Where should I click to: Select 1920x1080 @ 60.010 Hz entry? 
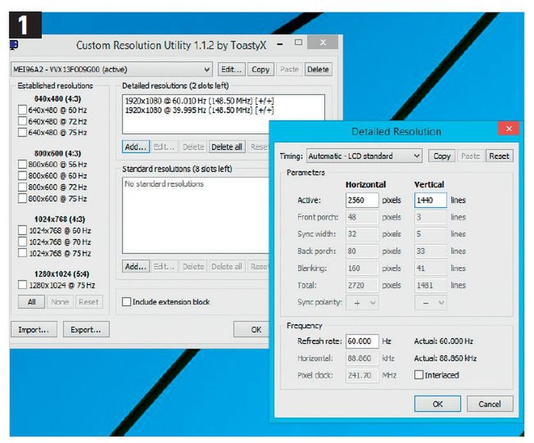tap(200, 101)
